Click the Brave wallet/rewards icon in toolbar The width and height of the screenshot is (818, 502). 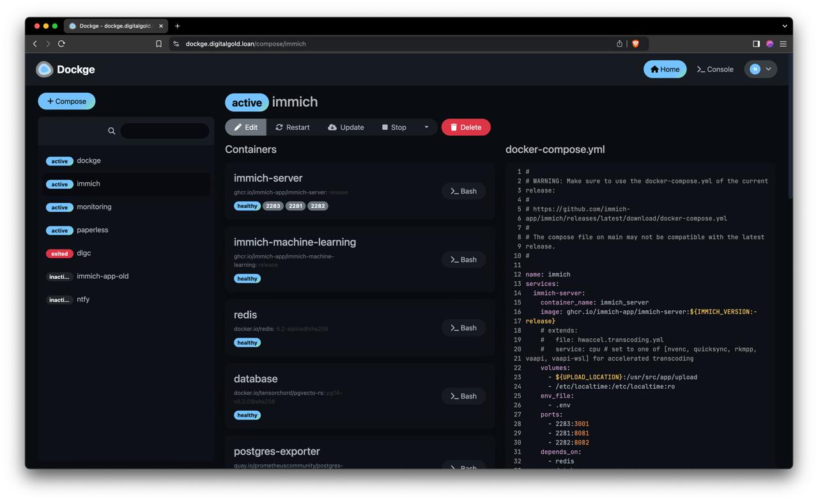tap(769, 43)
